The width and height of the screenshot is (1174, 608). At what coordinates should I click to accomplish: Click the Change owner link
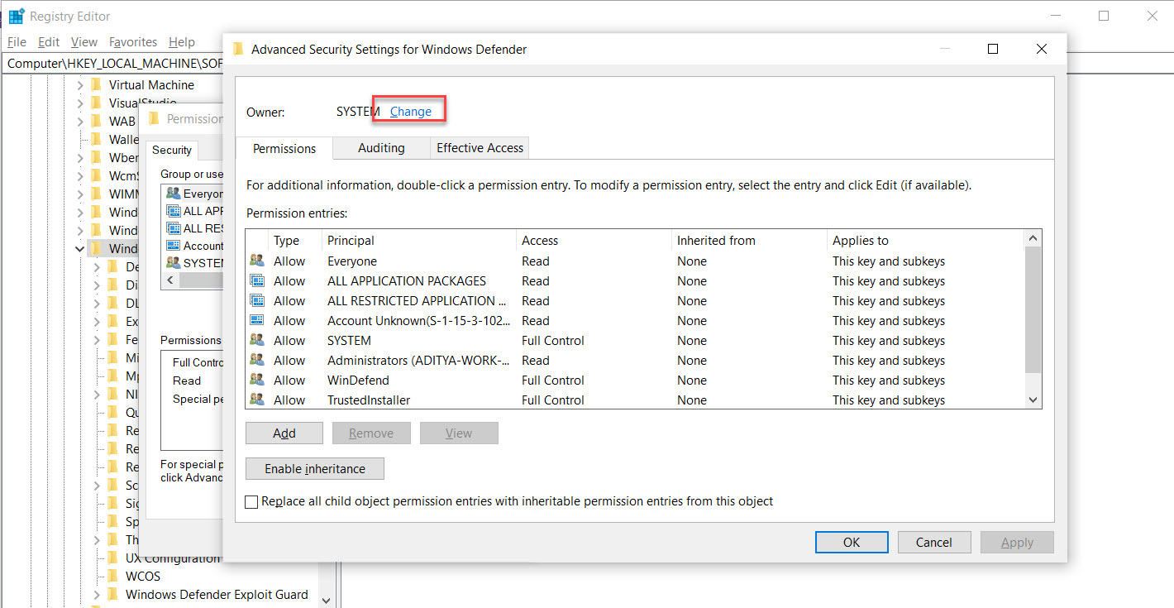[411, 112]
